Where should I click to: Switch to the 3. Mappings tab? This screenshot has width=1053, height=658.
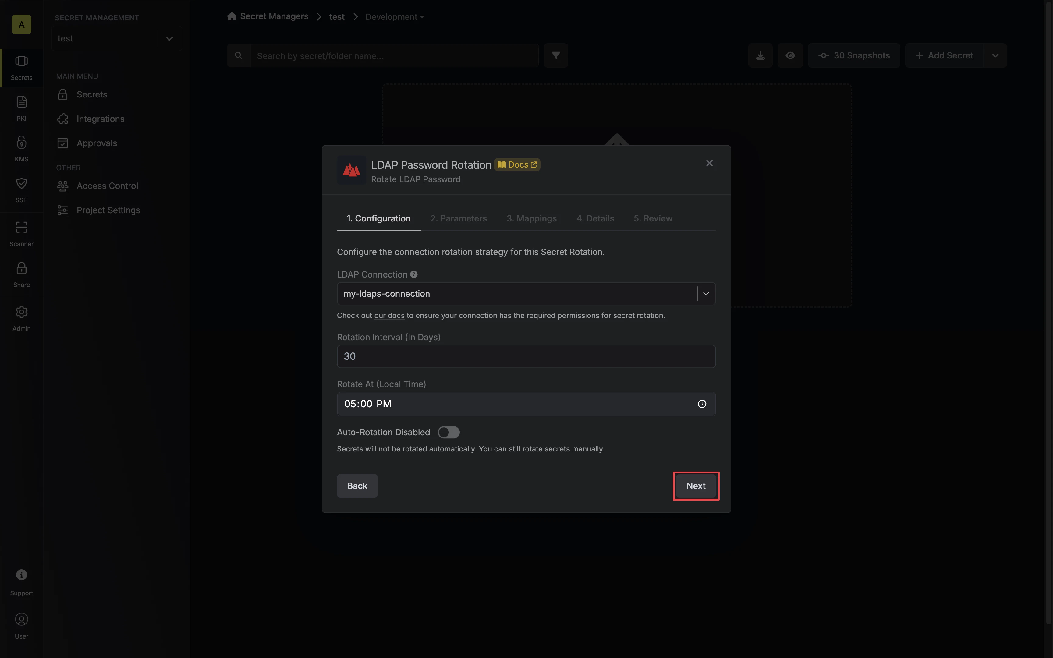(x=531, y=218)
